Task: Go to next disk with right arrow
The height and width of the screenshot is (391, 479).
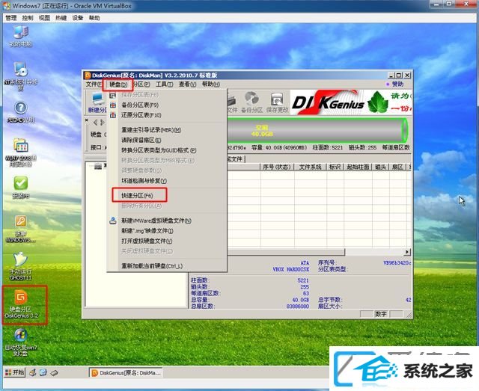Action: pyautogui.click(x=102, y=123)
